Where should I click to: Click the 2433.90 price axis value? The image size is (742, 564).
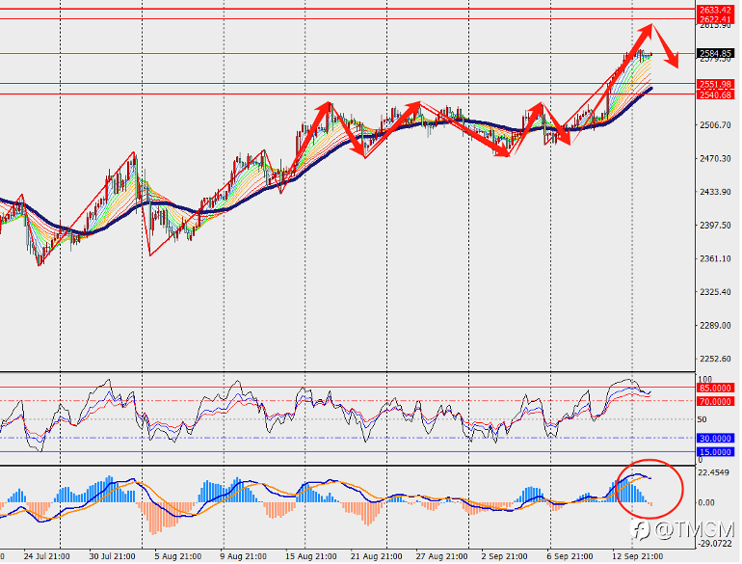point(715,192)
